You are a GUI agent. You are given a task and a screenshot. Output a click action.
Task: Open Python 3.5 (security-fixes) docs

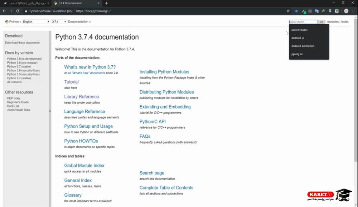[x=23, y=74]
